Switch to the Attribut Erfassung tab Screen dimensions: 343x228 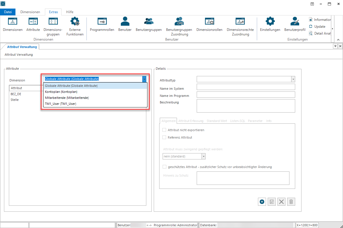[x=191, y=121]
